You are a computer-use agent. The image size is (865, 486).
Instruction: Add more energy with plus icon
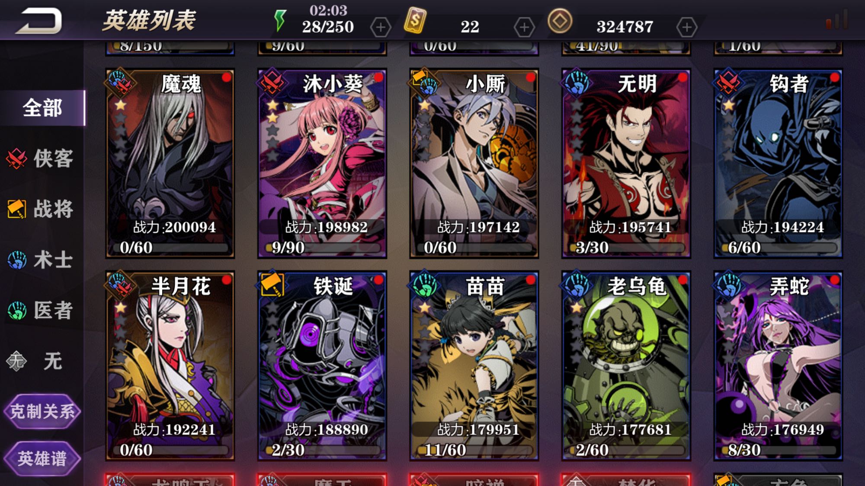[381, 28]
